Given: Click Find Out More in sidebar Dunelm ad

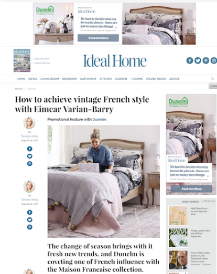Looking at the screenshot, I should pos(191,189).
